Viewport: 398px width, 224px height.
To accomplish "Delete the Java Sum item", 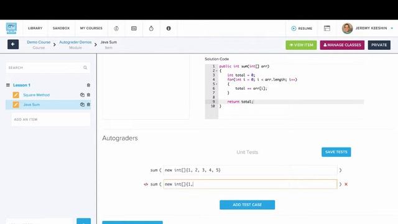I will [88, 105].
